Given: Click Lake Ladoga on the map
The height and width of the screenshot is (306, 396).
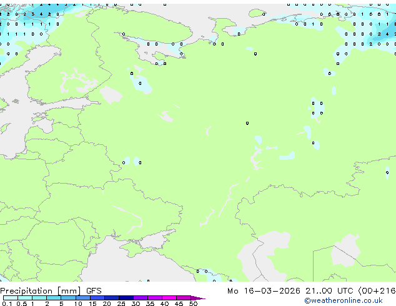Looking at the screenshot, I should (x=111, y=95).
